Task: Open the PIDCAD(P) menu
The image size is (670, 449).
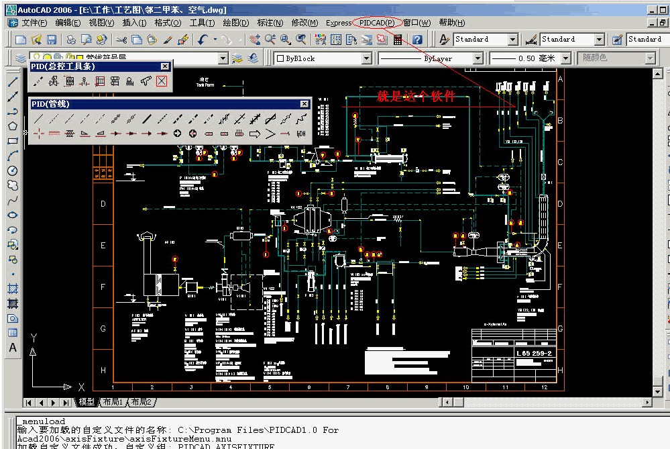Action: click(377, 23)
